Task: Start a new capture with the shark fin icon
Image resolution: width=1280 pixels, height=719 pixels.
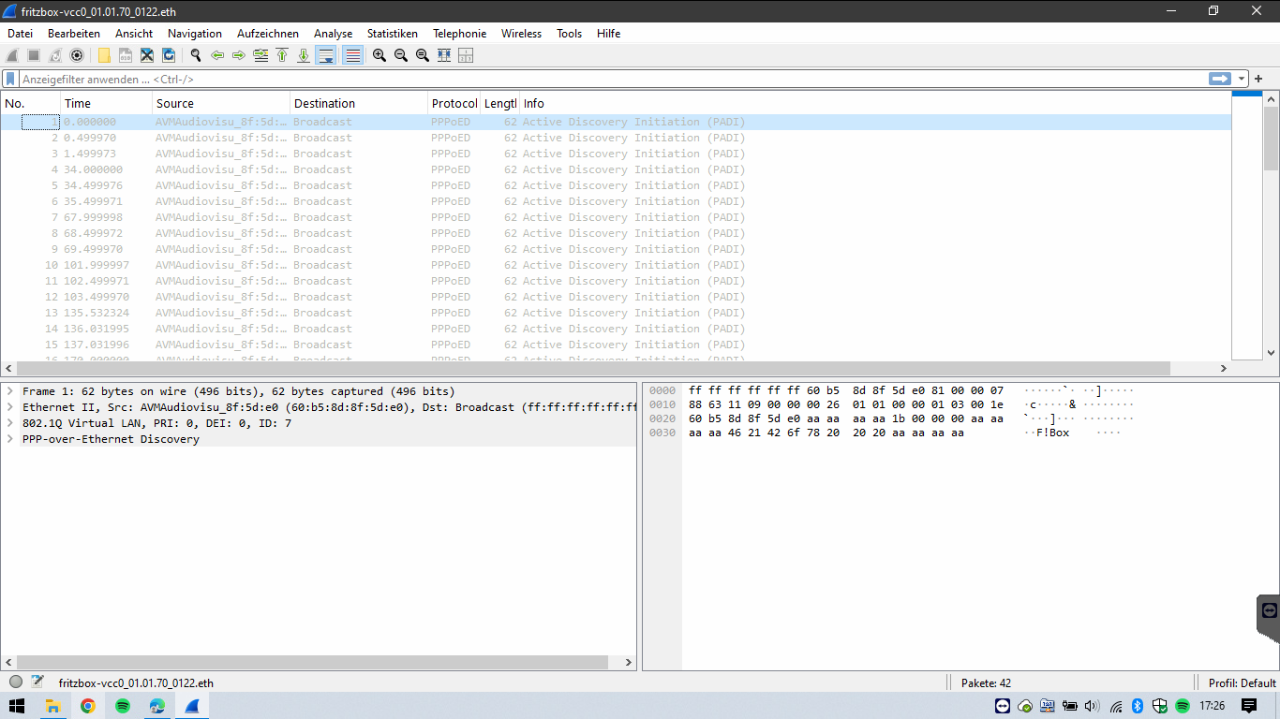Action: [x=12, y=55]
